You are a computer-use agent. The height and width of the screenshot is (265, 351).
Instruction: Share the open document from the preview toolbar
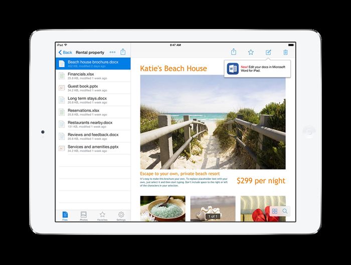tap(234, 52)
